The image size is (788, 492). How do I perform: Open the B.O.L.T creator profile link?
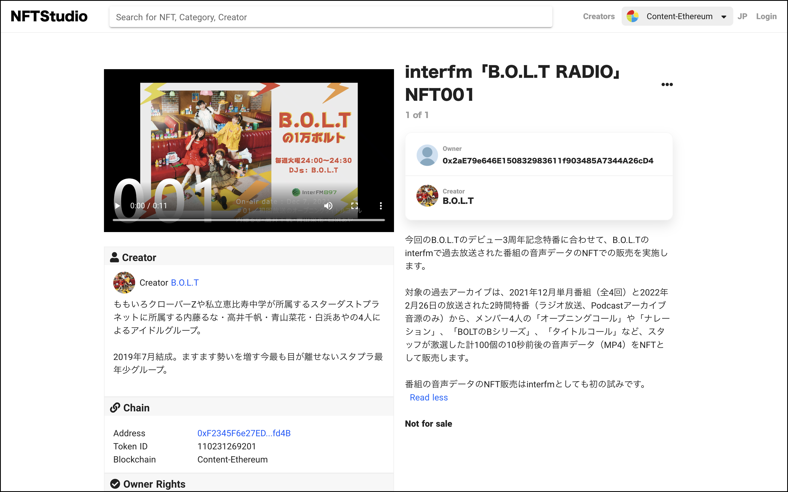[185, 282]
